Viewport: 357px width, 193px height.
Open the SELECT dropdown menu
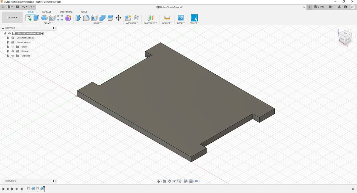click(194, 23)
